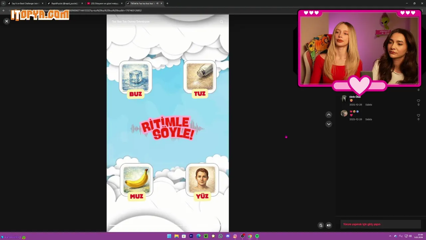Click the comment login prompt field
The width and height of the screenshot is (426, 240).
click(380, 224)
